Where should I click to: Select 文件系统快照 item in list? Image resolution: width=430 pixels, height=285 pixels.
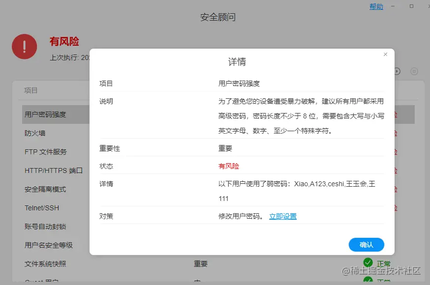(45, 264)
